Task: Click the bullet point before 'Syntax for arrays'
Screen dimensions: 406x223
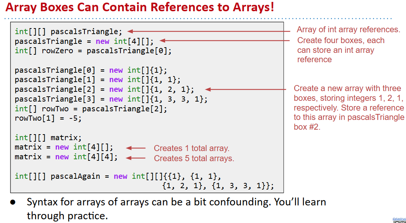Action: click(13, 202)
